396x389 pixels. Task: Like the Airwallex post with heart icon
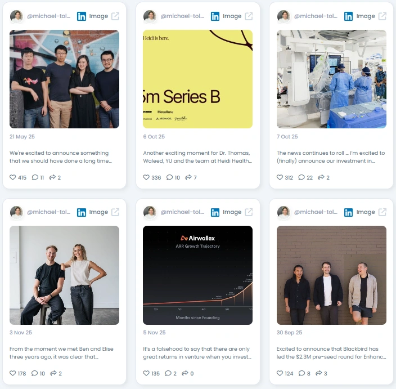coord(146,373)
